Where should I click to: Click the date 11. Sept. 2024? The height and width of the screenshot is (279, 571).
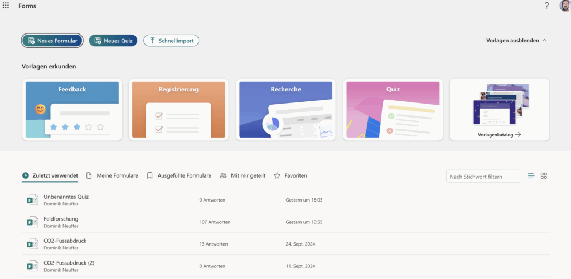(301, 266)
